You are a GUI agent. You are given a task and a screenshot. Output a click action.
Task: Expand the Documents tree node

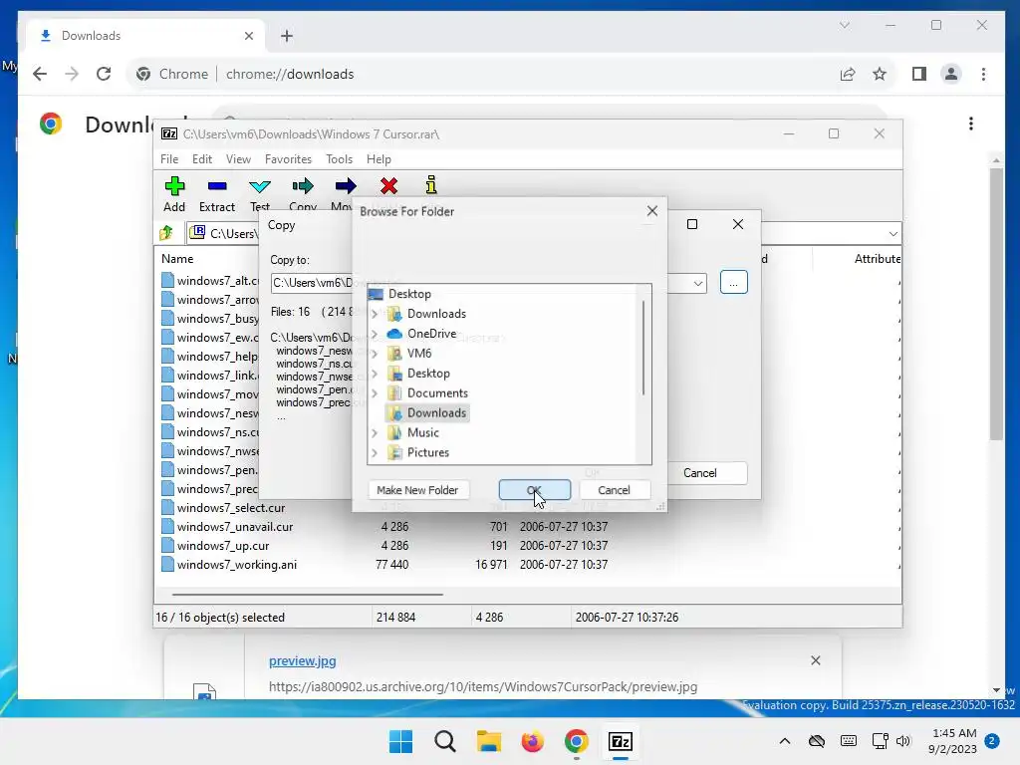click(375, 392)
